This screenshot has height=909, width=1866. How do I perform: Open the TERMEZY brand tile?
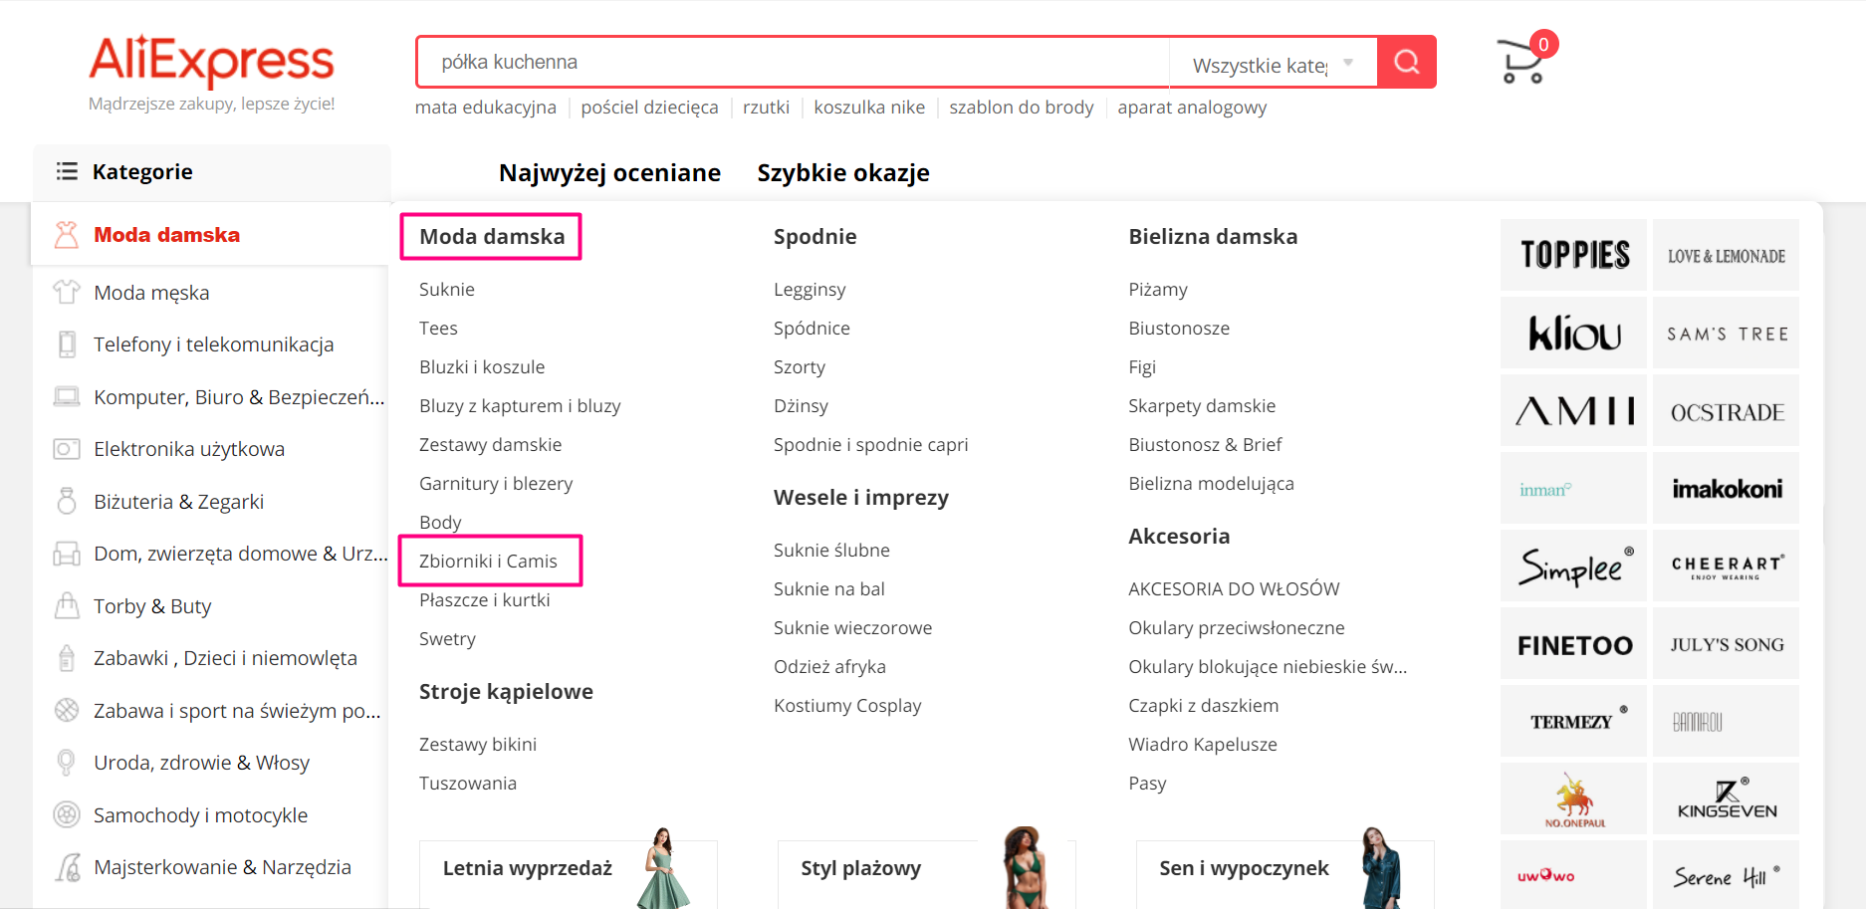(x=1573, y=721)
